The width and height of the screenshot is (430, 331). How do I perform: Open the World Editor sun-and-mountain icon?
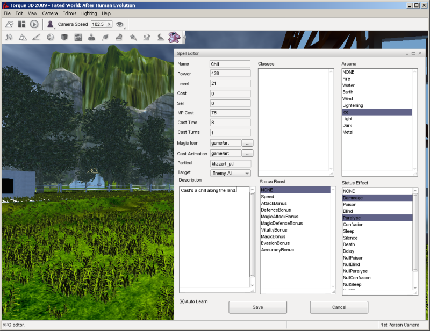9,24
